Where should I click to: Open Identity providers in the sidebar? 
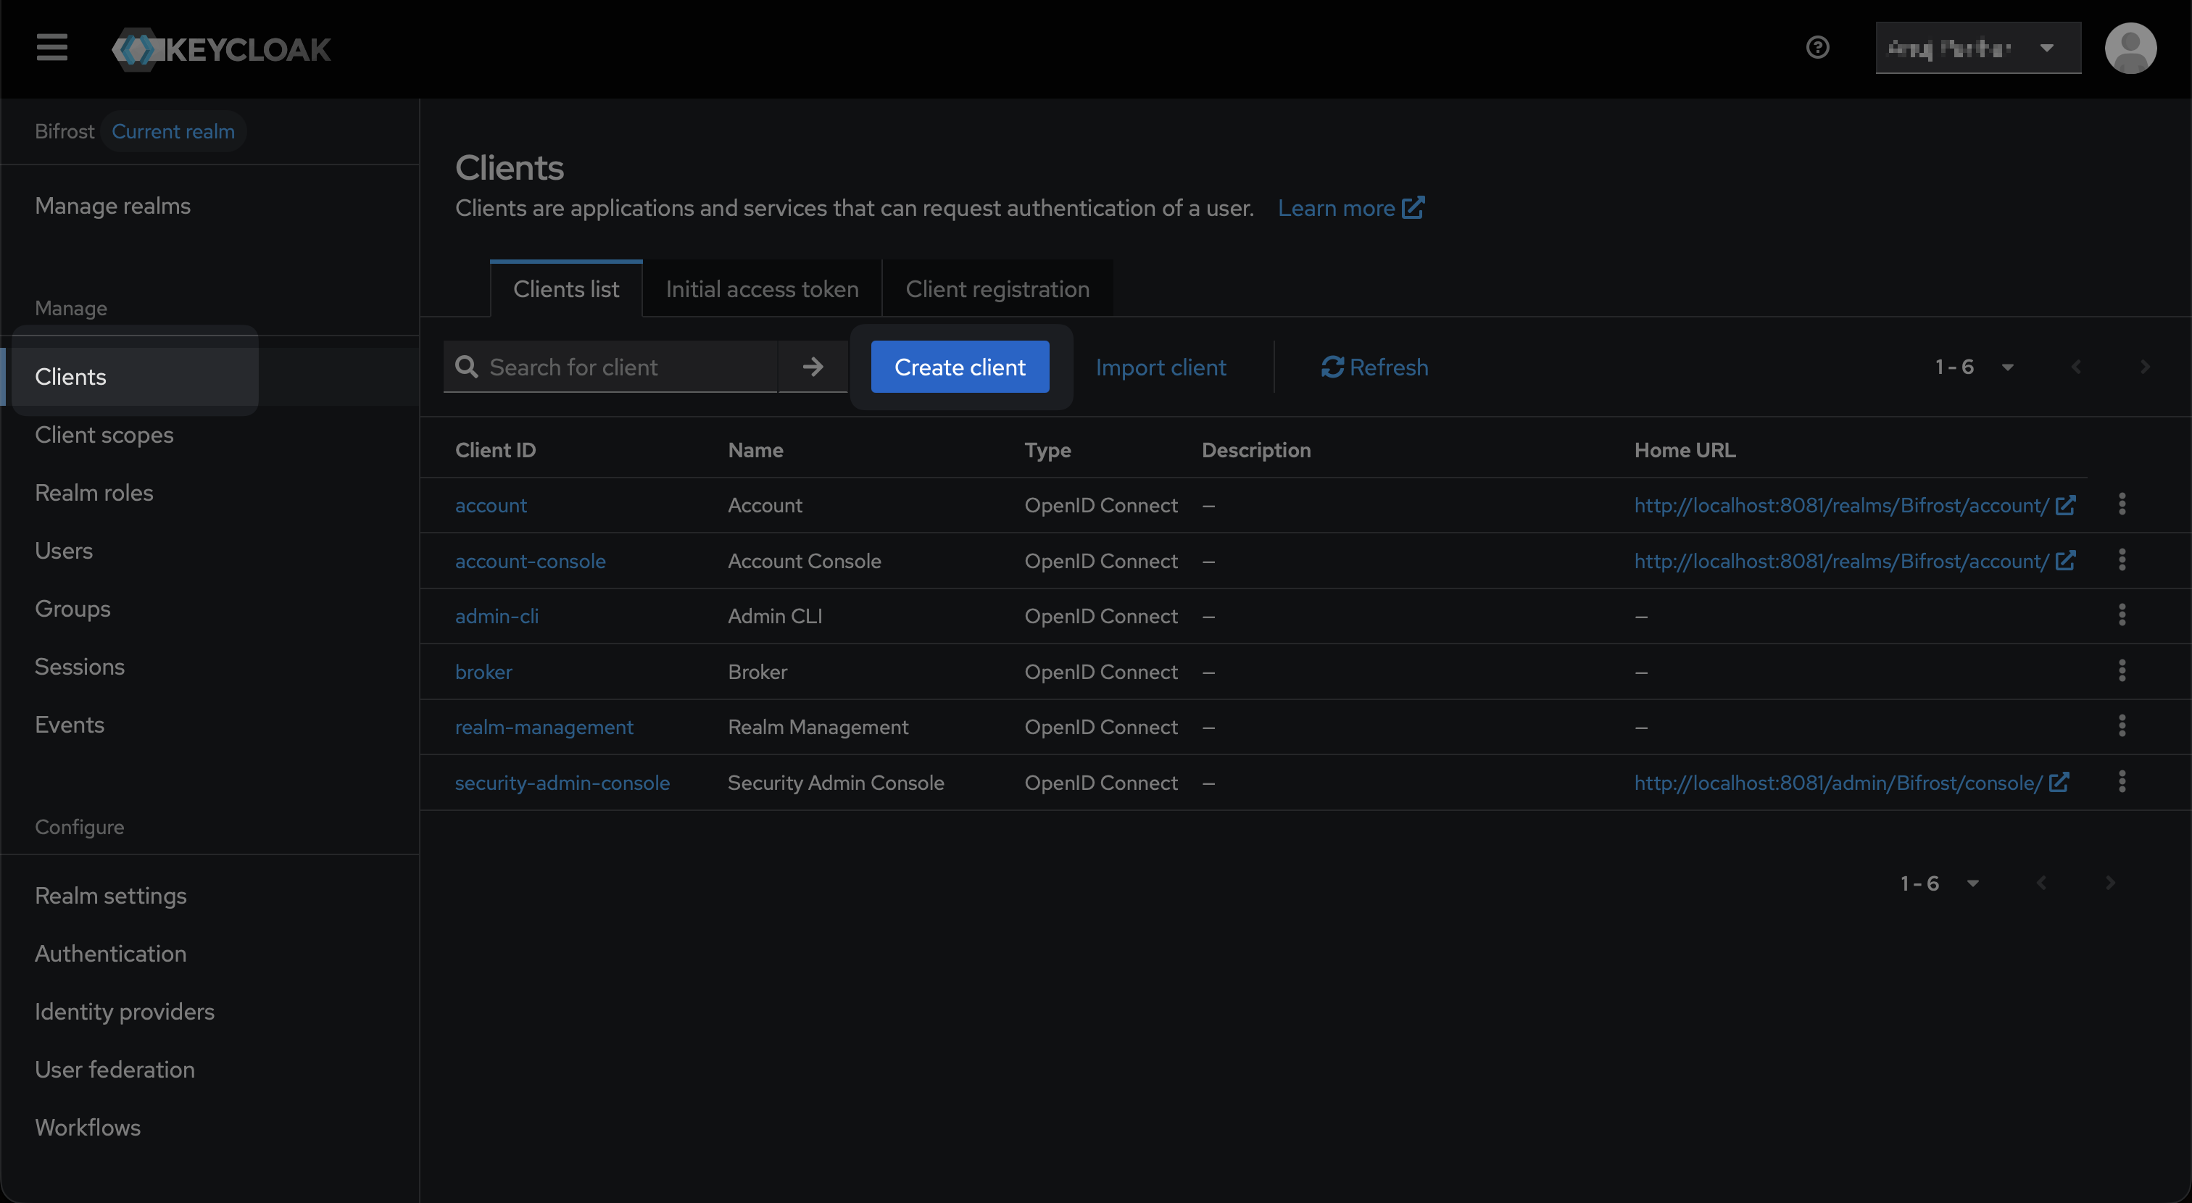(124, 1011)
